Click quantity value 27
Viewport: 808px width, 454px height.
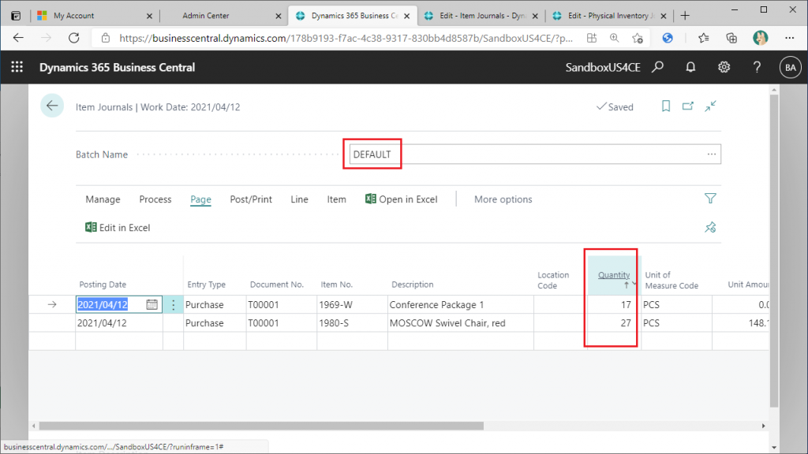click(x=626, y=323)
